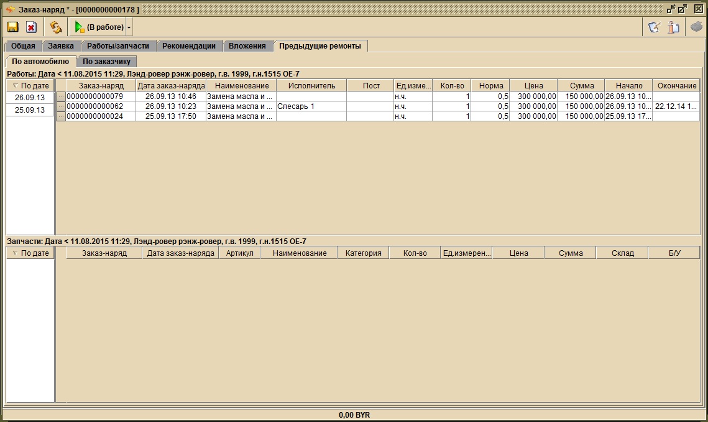Select the По автомобилю subtab
The height and width of the screenshot is (422, 708).
coord(40,61)
